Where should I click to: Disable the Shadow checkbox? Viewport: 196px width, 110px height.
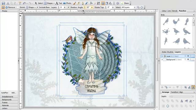point(69,7)
